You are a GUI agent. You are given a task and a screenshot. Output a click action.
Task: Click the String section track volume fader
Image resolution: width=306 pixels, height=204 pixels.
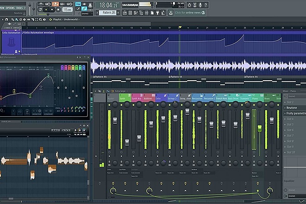pyautogui.click(x=187, y=111)
